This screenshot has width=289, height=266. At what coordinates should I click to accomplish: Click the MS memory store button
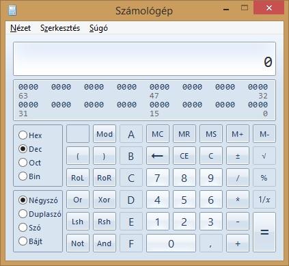click(211, 134)
